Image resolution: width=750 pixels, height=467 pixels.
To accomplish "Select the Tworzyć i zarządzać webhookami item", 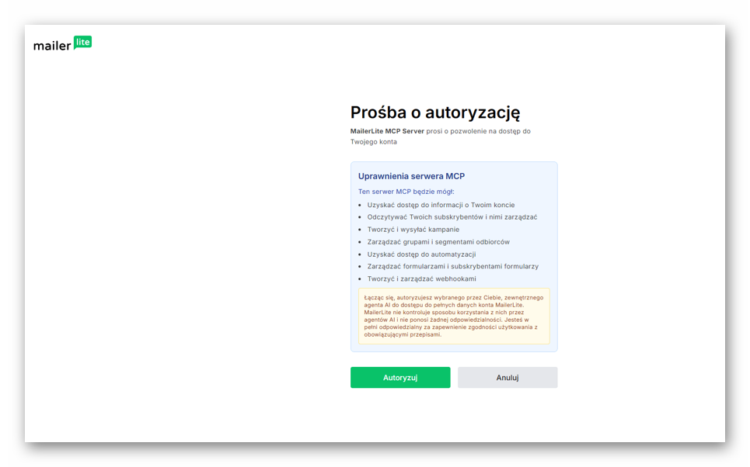I will tap(421, 278).
